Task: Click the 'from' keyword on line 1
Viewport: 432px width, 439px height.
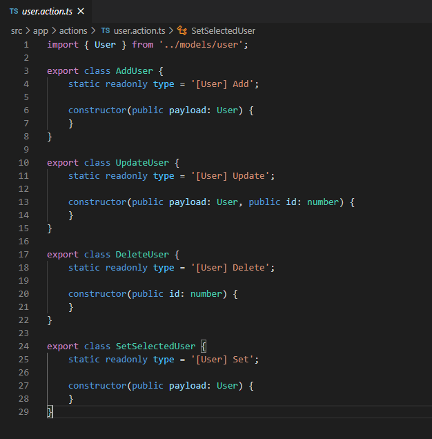Action: [143, 45]
